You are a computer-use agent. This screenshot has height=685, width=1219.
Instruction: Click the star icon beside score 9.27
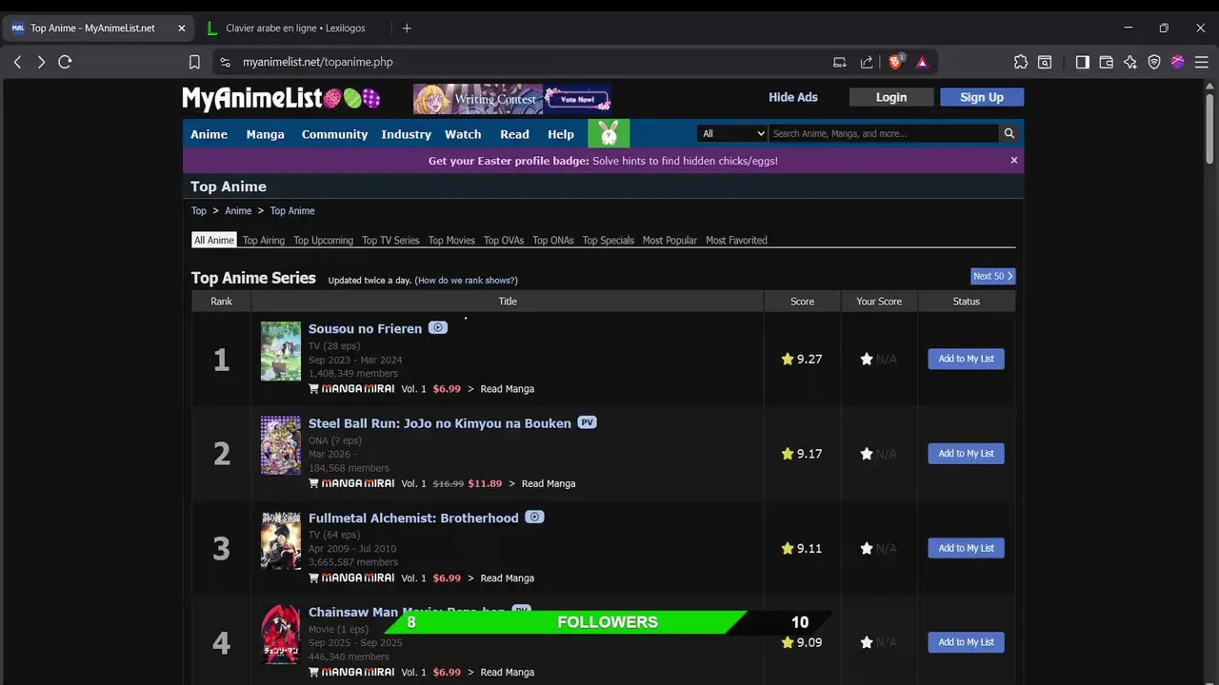click(x=788, y=359)
